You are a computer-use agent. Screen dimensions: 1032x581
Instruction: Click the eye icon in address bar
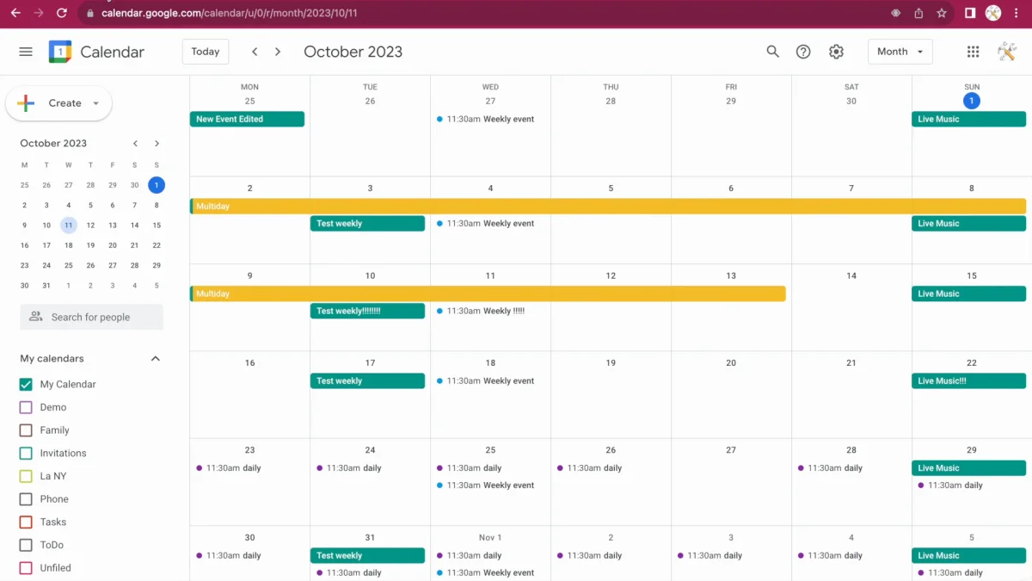click(x=895, y=13)
